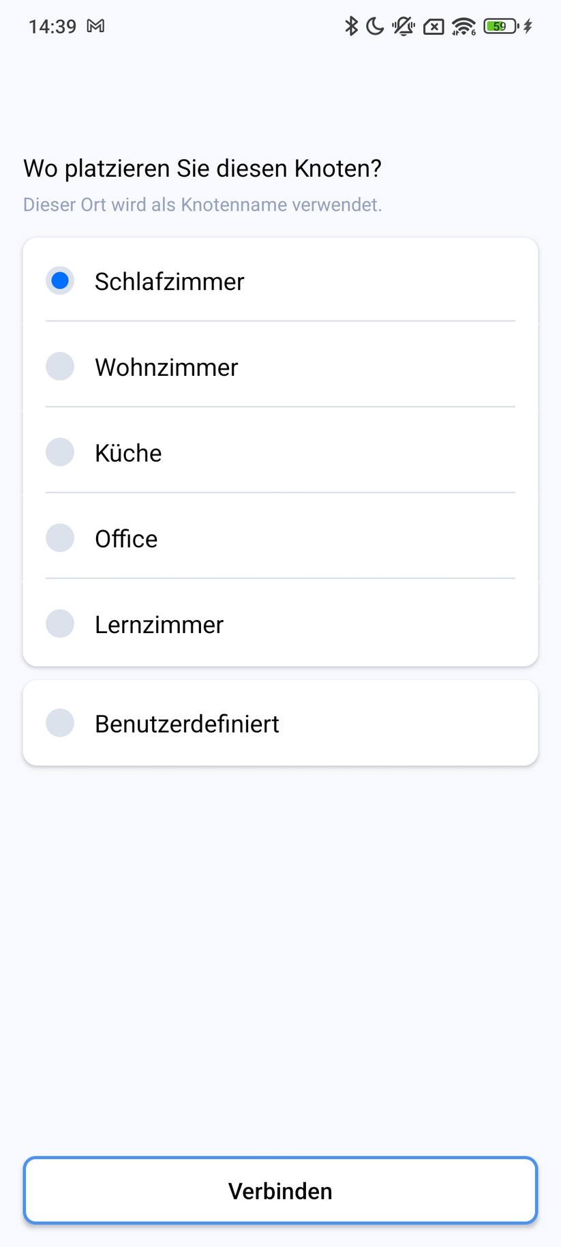Tap the Wi-Fi signal icon
This screenshot has width=561, height=1247.
coord(464,27)
